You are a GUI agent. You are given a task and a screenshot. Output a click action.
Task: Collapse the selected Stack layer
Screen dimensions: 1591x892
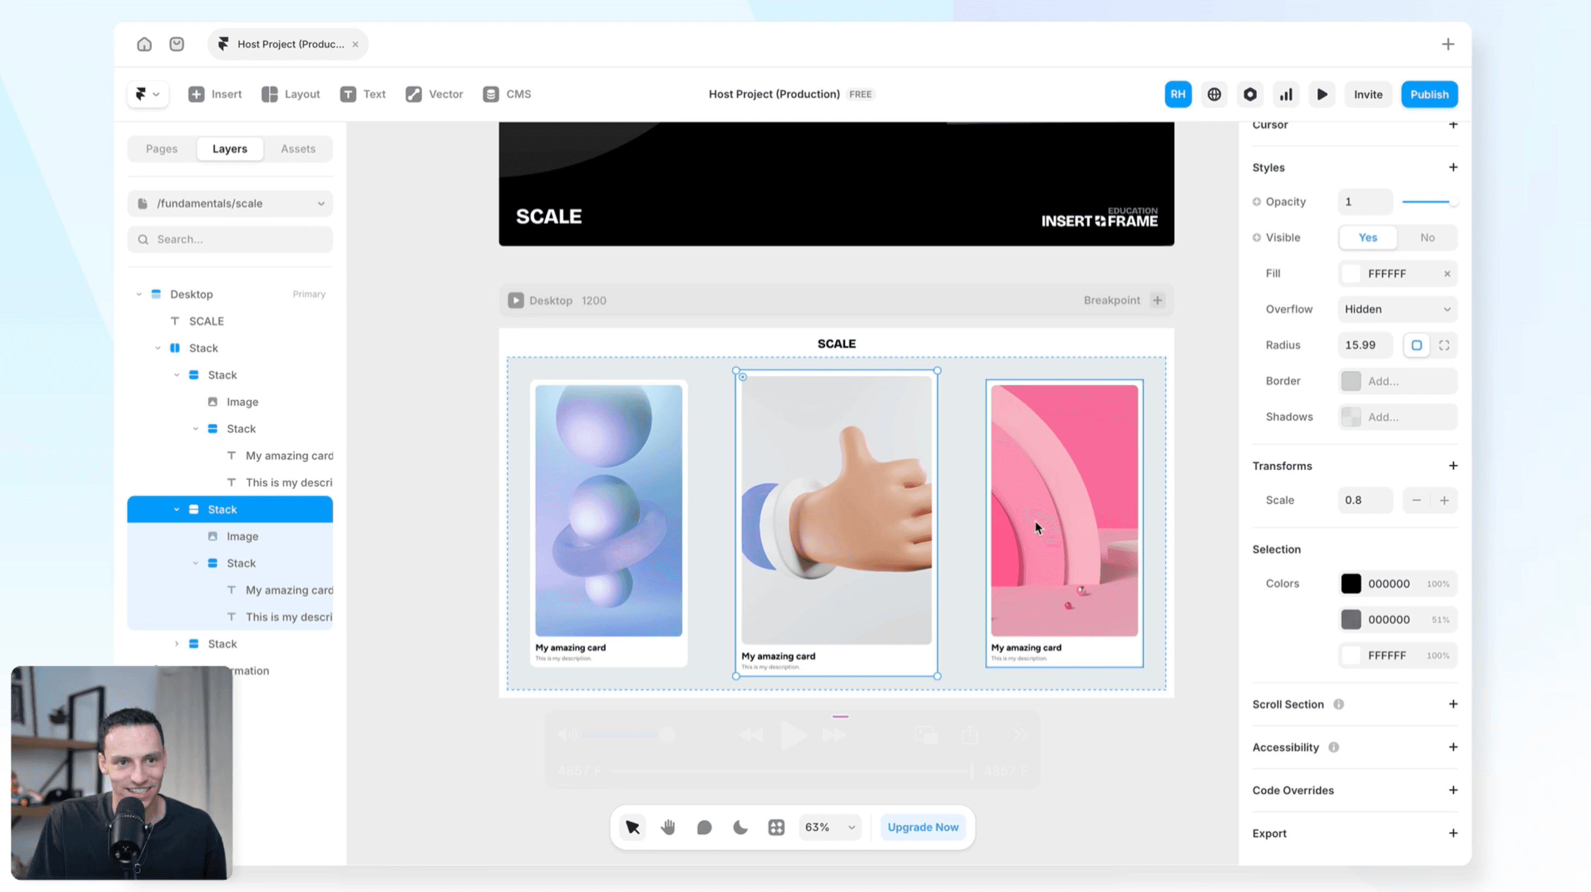176,510
